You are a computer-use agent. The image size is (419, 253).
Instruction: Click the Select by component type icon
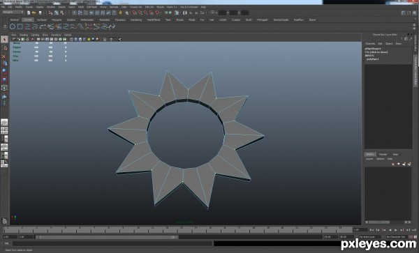click(x=62, y=13)
